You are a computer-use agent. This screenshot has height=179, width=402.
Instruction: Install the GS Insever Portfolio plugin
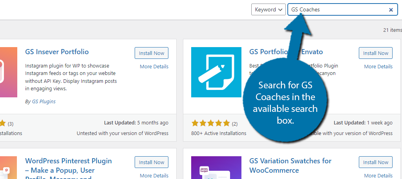[x=152, y=53]
